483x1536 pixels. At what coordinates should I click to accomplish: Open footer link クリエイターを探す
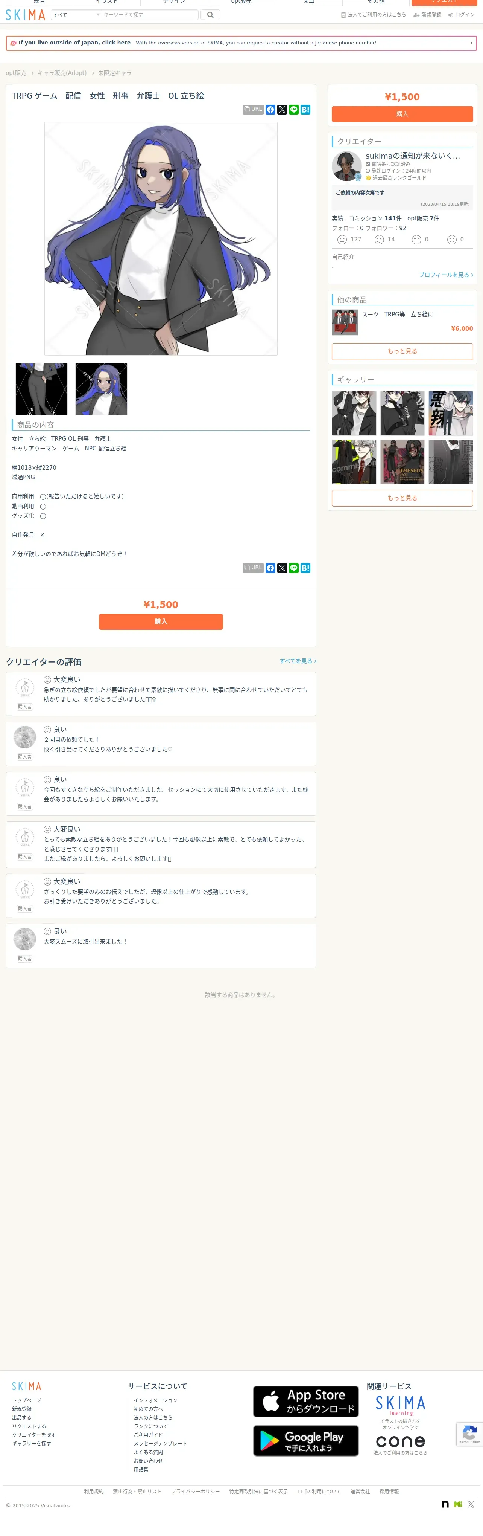[x=34, y=1435]
